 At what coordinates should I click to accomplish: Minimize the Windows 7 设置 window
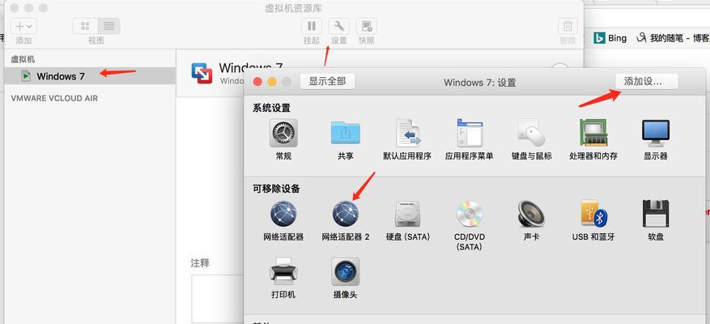(272, 82)
